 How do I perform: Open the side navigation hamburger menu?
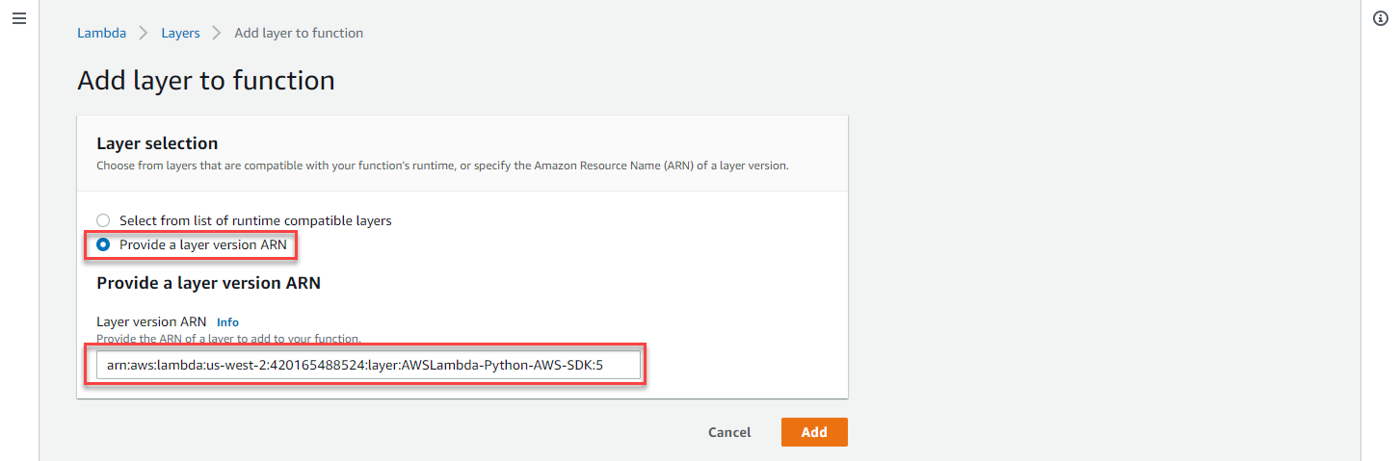point(18,19)
